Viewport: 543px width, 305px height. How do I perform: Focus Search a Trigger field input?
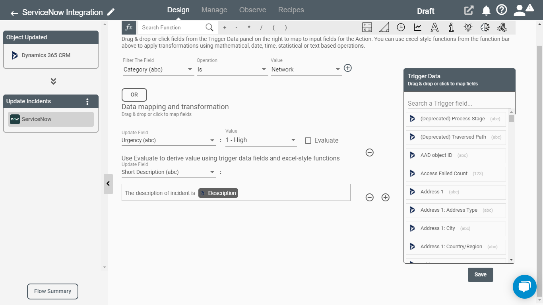click(459, 103)
